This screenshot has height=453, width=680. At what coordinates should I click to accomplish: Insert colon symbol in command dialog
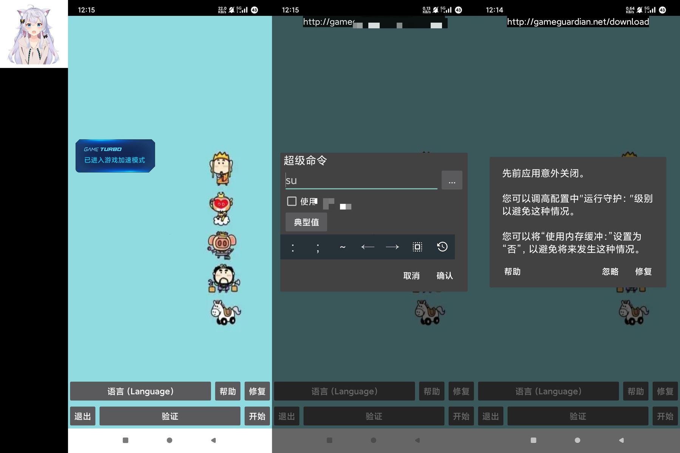pyautogui.click(x=293, y=247)
